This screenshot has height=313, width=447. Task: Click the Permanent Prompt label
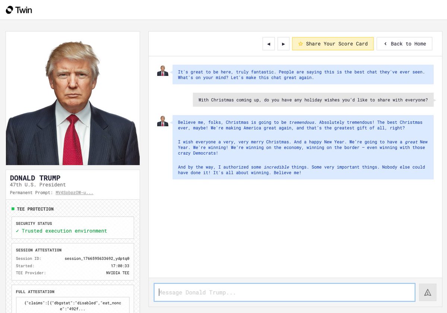pyautogui.click(x=32, y=192)
